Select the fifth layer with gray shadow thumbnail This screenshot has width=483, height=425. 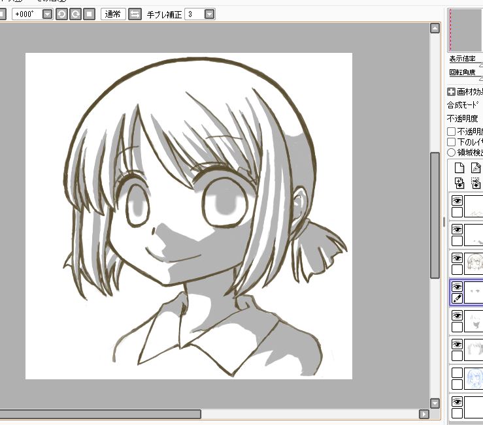(474, 321)
